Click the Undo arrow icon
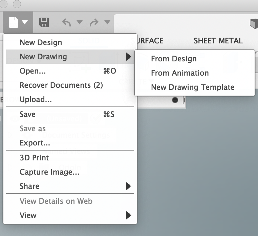 pos(66,22)
